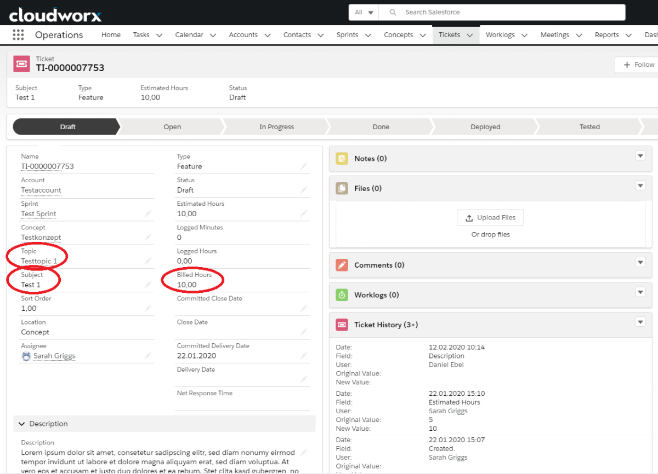658x474 pixels.
Task: Click the orange Comments panel icon
Action: coord(342,265)
